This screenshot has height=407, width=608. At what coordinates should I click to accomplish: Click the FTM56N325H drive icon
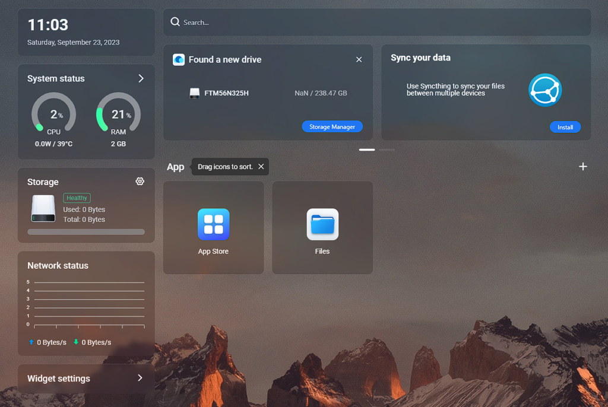coord(195,93)
